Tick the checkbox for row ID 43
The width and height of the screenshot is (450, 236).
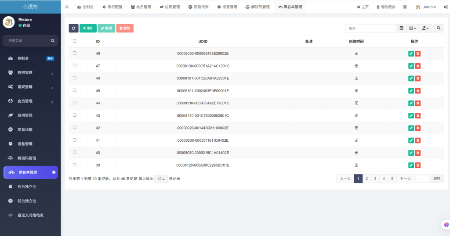pyautogui.click(x=75, y=115)
